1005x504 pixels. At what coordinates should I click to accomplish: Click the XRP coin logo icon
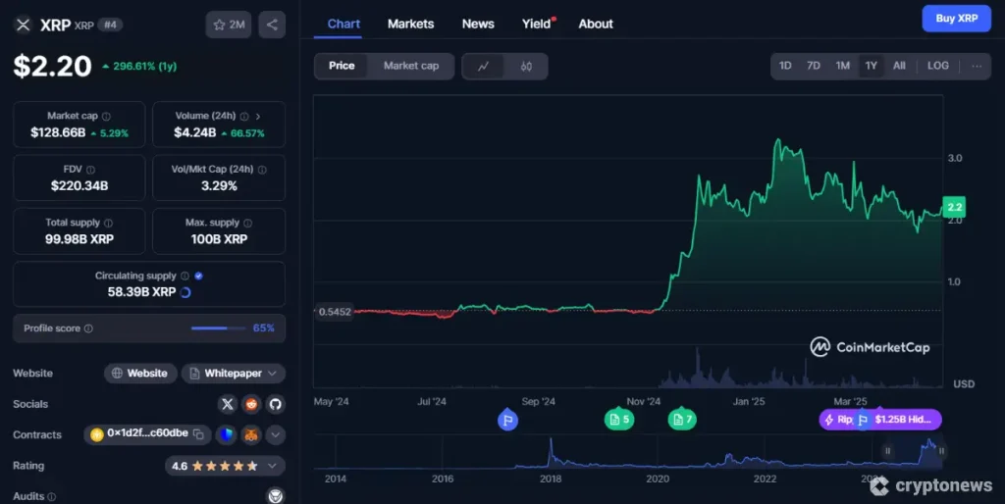click(x=24, y=25)
